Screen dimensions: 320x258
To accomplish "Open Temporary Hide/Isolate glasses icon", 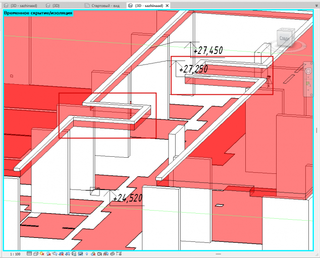I will point(80,254).
